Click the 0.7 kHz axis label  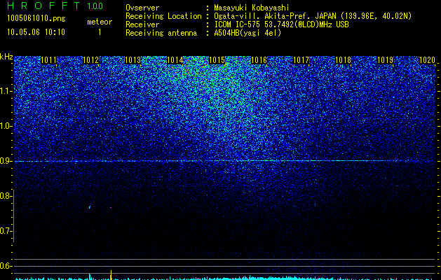click(x=5, y=231)
